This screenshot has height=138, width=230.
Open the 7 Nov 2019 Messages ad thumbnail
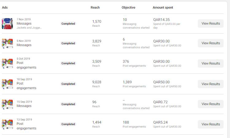7,23
